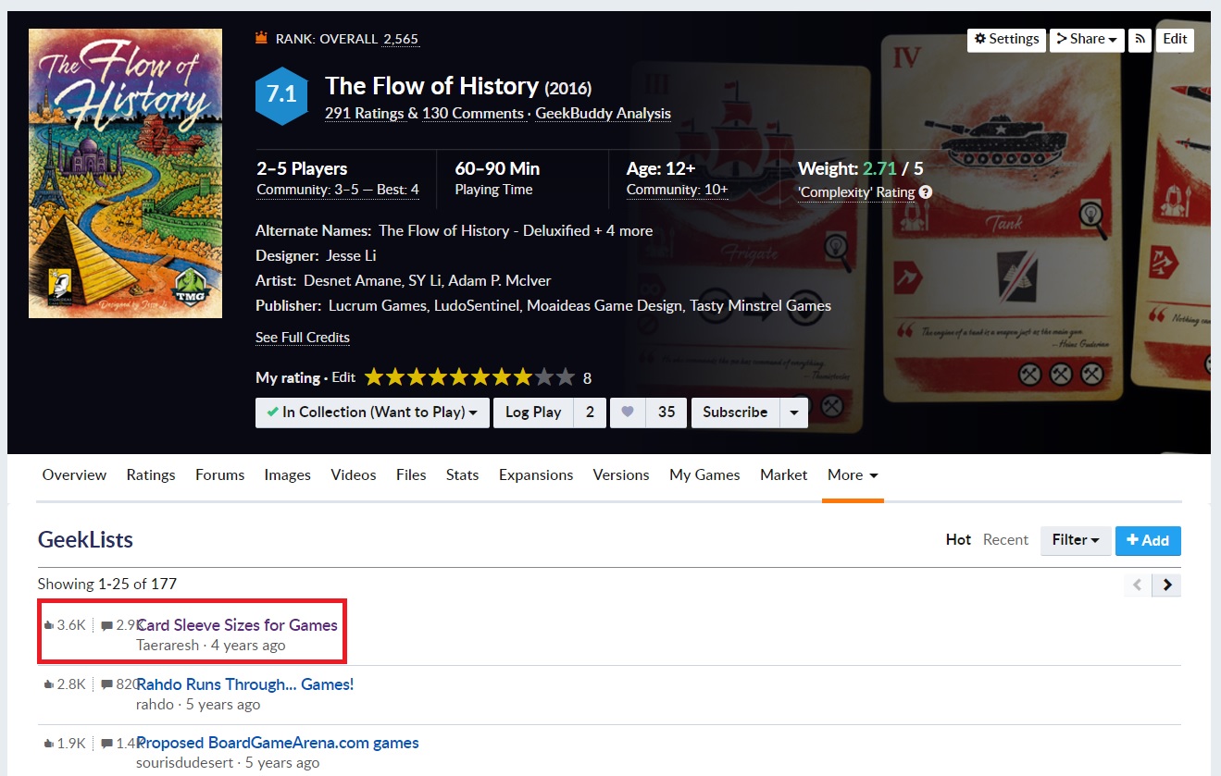Click the 7.1 rating hexagon badge
Screen dimensions: 1221x776
(281, 94)
